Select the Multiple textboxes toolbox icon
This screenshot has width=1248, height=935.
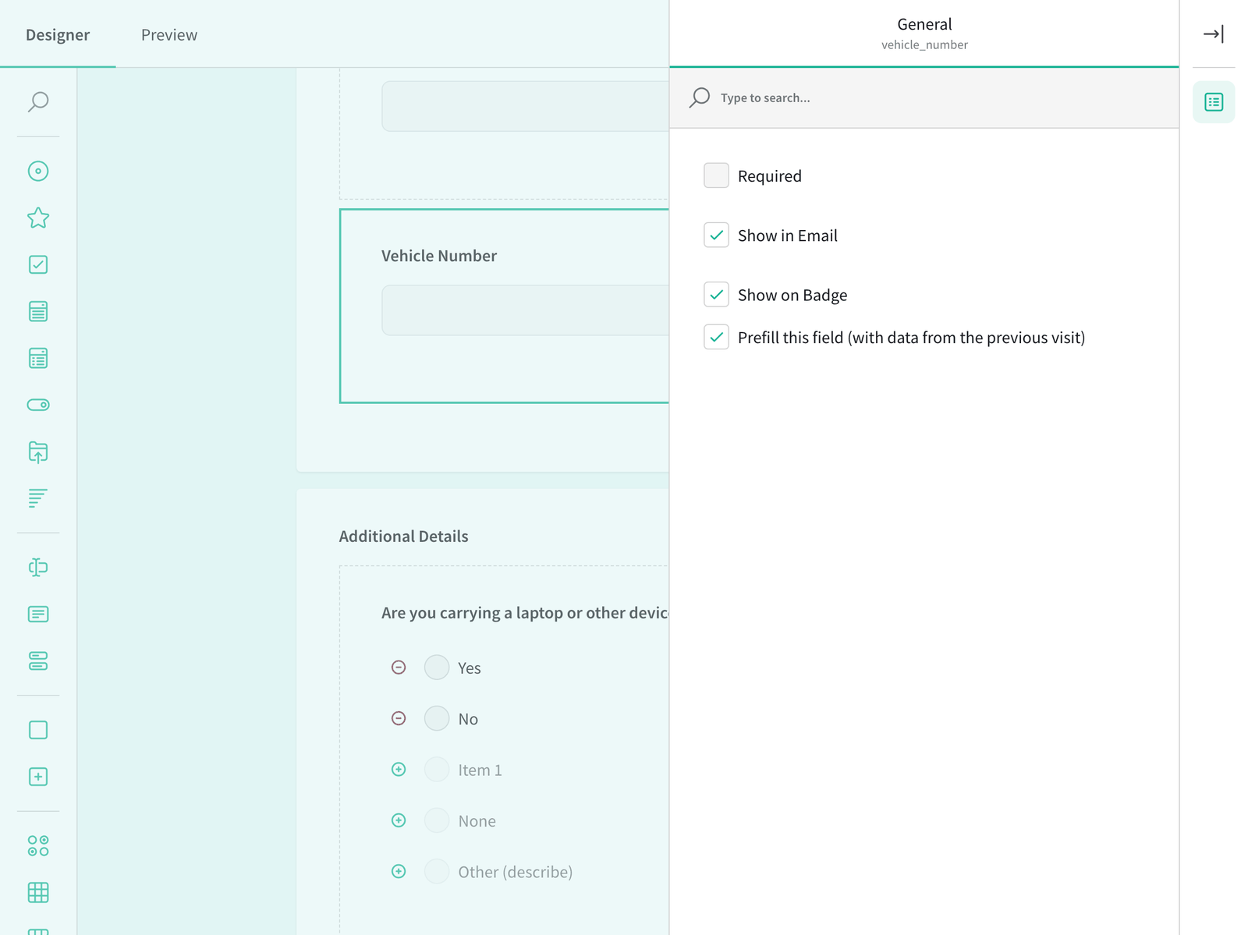coord(38,661)
